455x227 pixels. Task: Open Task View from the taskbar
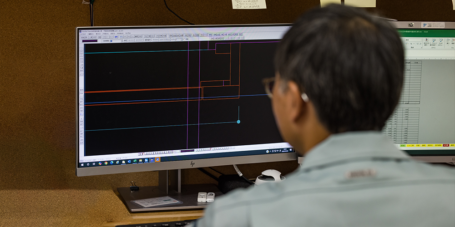(94, 164)
